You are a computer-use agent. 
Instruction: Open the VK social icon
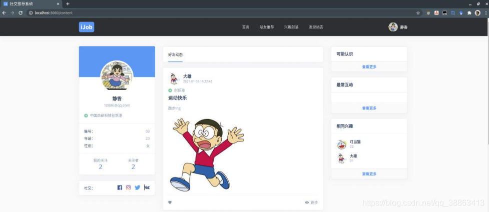(147, 187)
